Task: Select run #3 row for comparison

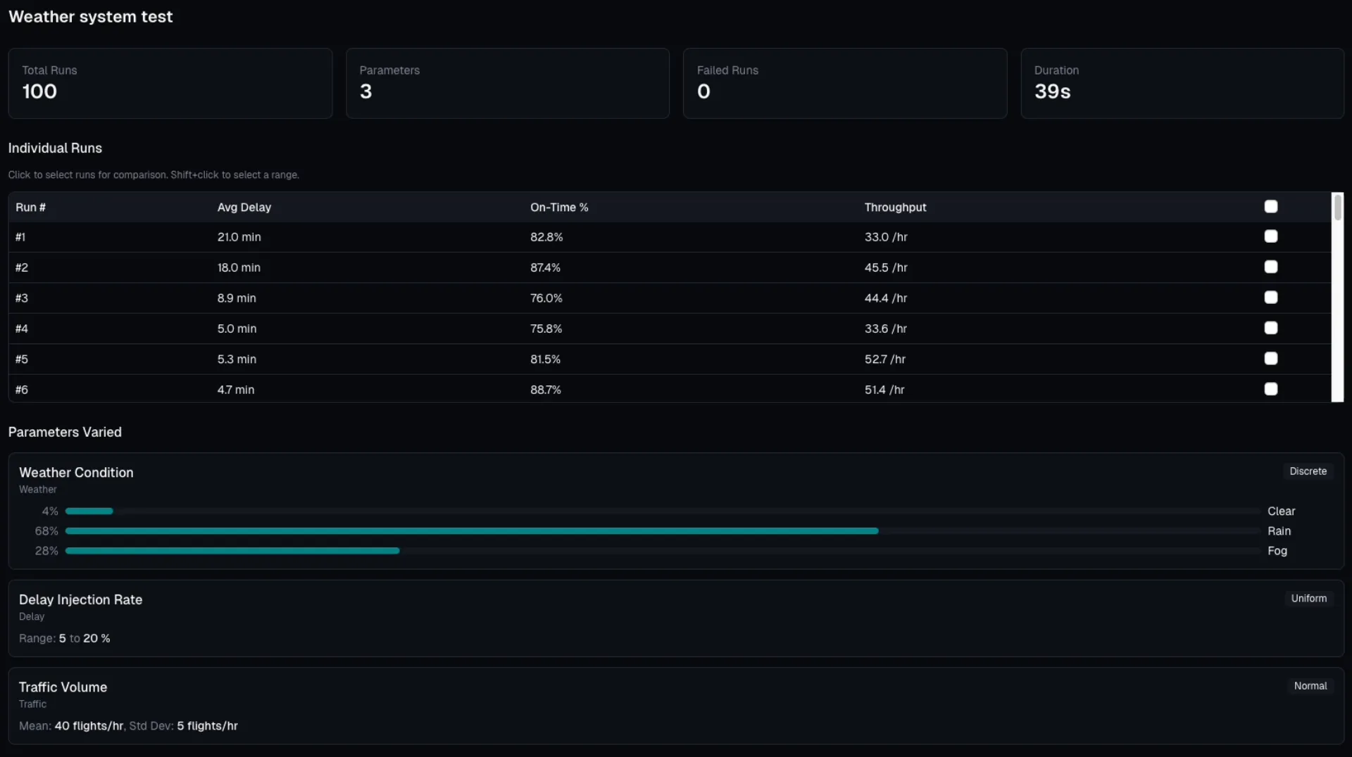Action: point(423,298)
